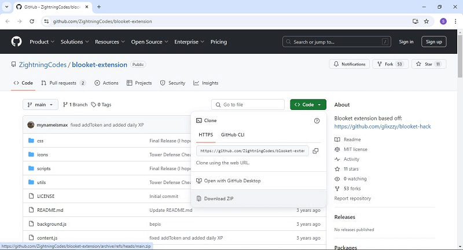Viewport: 463px width, 250px height.
Task: Click the Activity link in About
Action: pos(347,159)
